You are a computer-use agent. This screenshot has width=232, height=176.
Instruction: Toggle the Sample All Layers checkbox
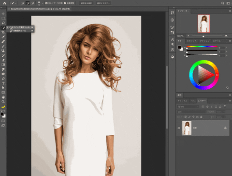pos(46,3)
